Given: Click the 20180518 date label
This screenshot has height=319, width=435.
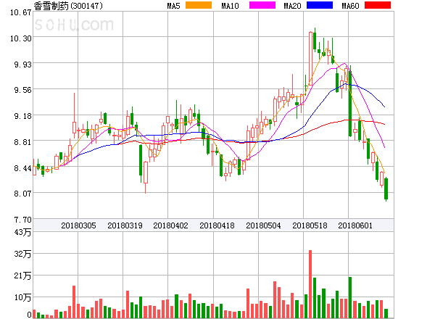Looking at the screenshot, I should [310, 225].
